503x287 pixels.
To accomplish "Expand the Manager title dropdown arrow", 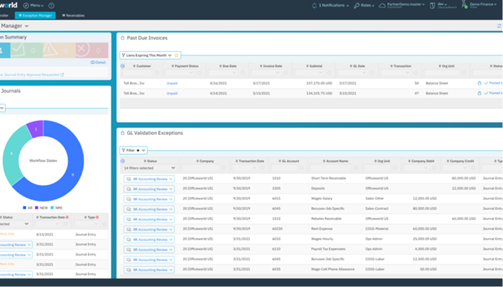I will 27,26.
